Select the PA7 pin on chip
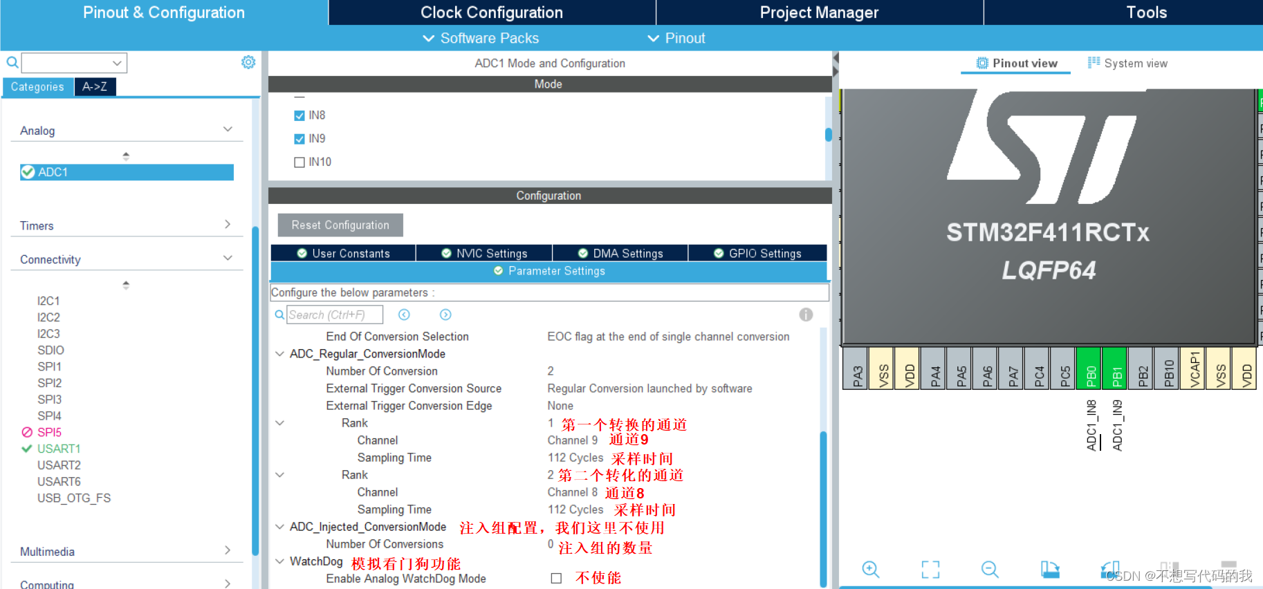This screenshot has height=589, width=1263. [x=1012, y=368]
